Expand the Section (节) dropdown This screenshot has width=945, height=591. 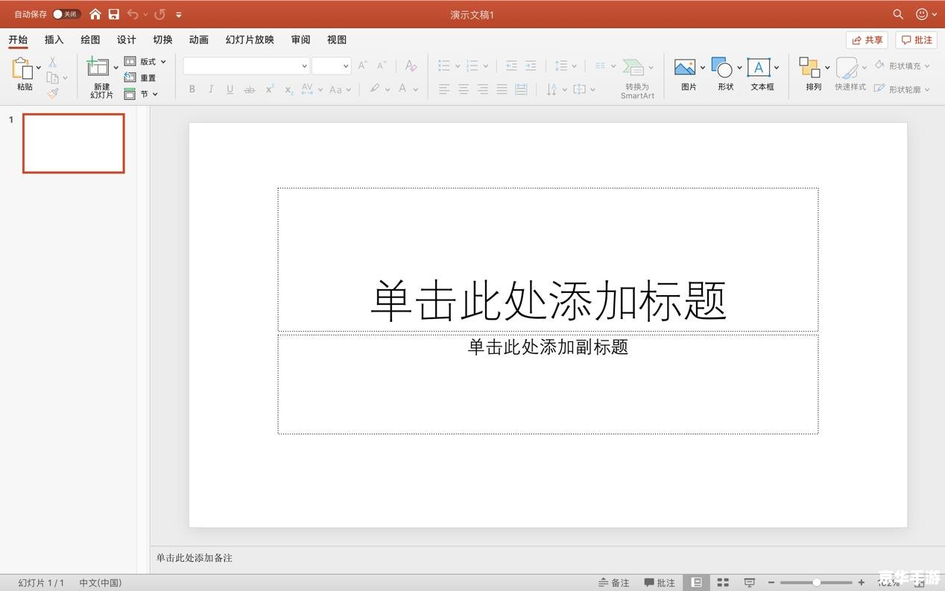[x=142, y=94]
